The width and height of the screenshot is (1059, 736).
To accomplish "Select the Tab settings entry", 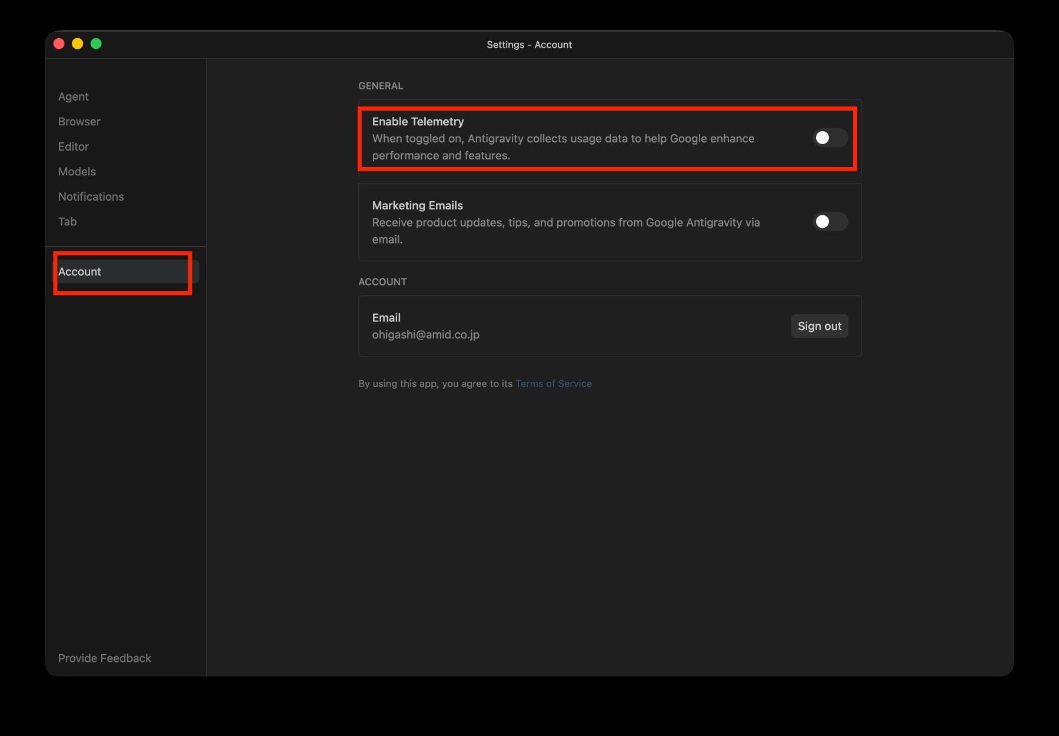I will pos(68,222).
